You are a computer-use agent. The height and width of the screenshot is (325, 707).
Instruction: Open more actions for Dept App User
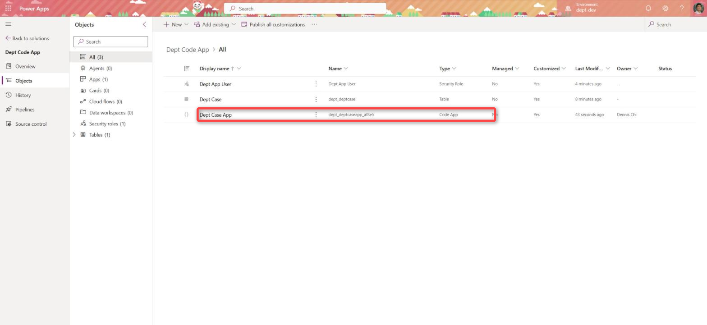point(316,84)
